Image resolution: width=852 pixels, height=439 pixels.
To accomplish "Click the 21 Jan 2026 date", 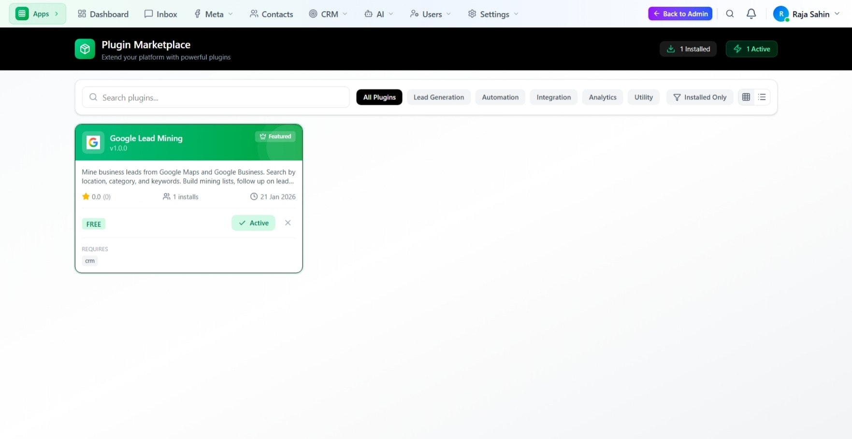I will [x=273, y=197].
